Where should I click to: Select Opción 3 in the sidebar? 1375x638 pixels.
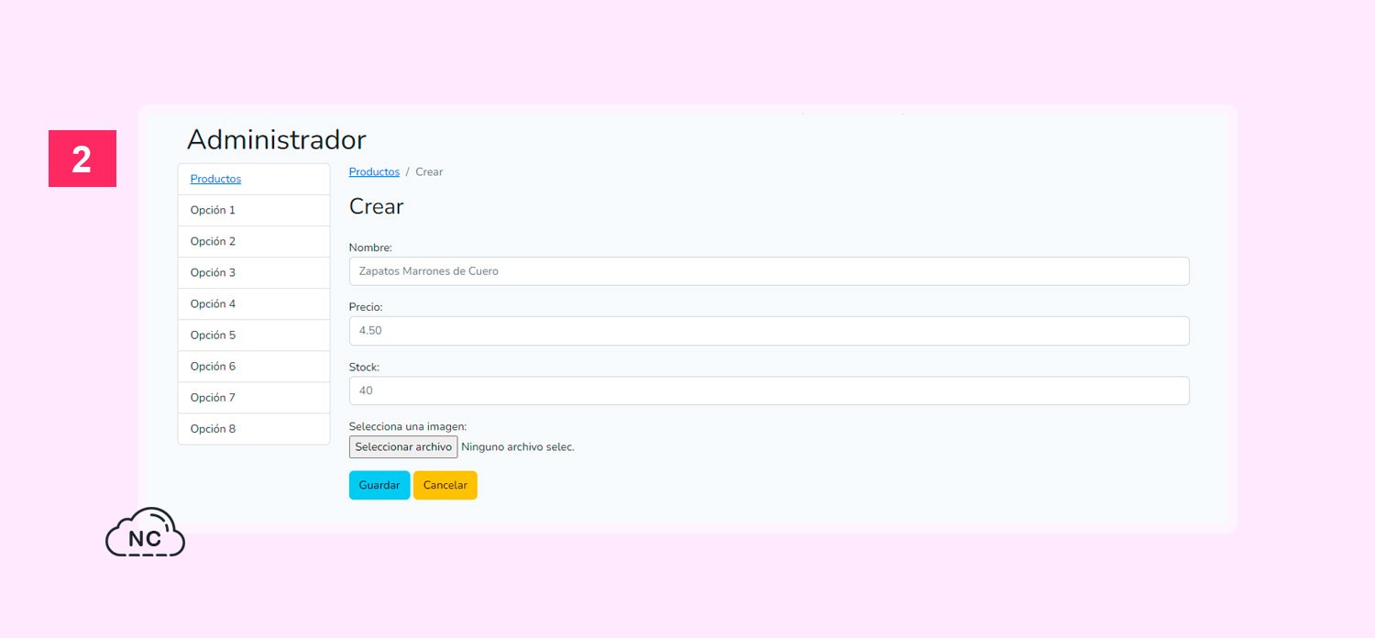[254, 272]
